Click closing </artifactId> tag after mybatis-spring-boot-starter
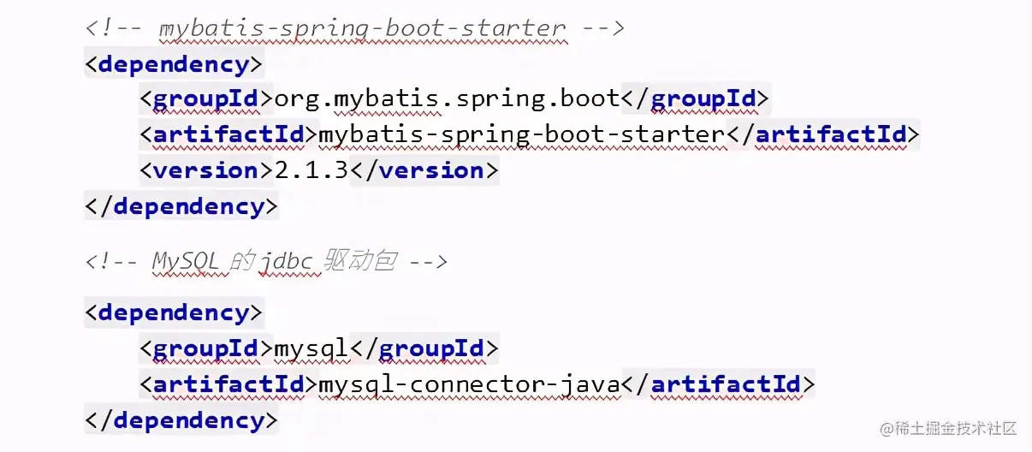The image size is (1032, 452). click(x=822, y=134)
